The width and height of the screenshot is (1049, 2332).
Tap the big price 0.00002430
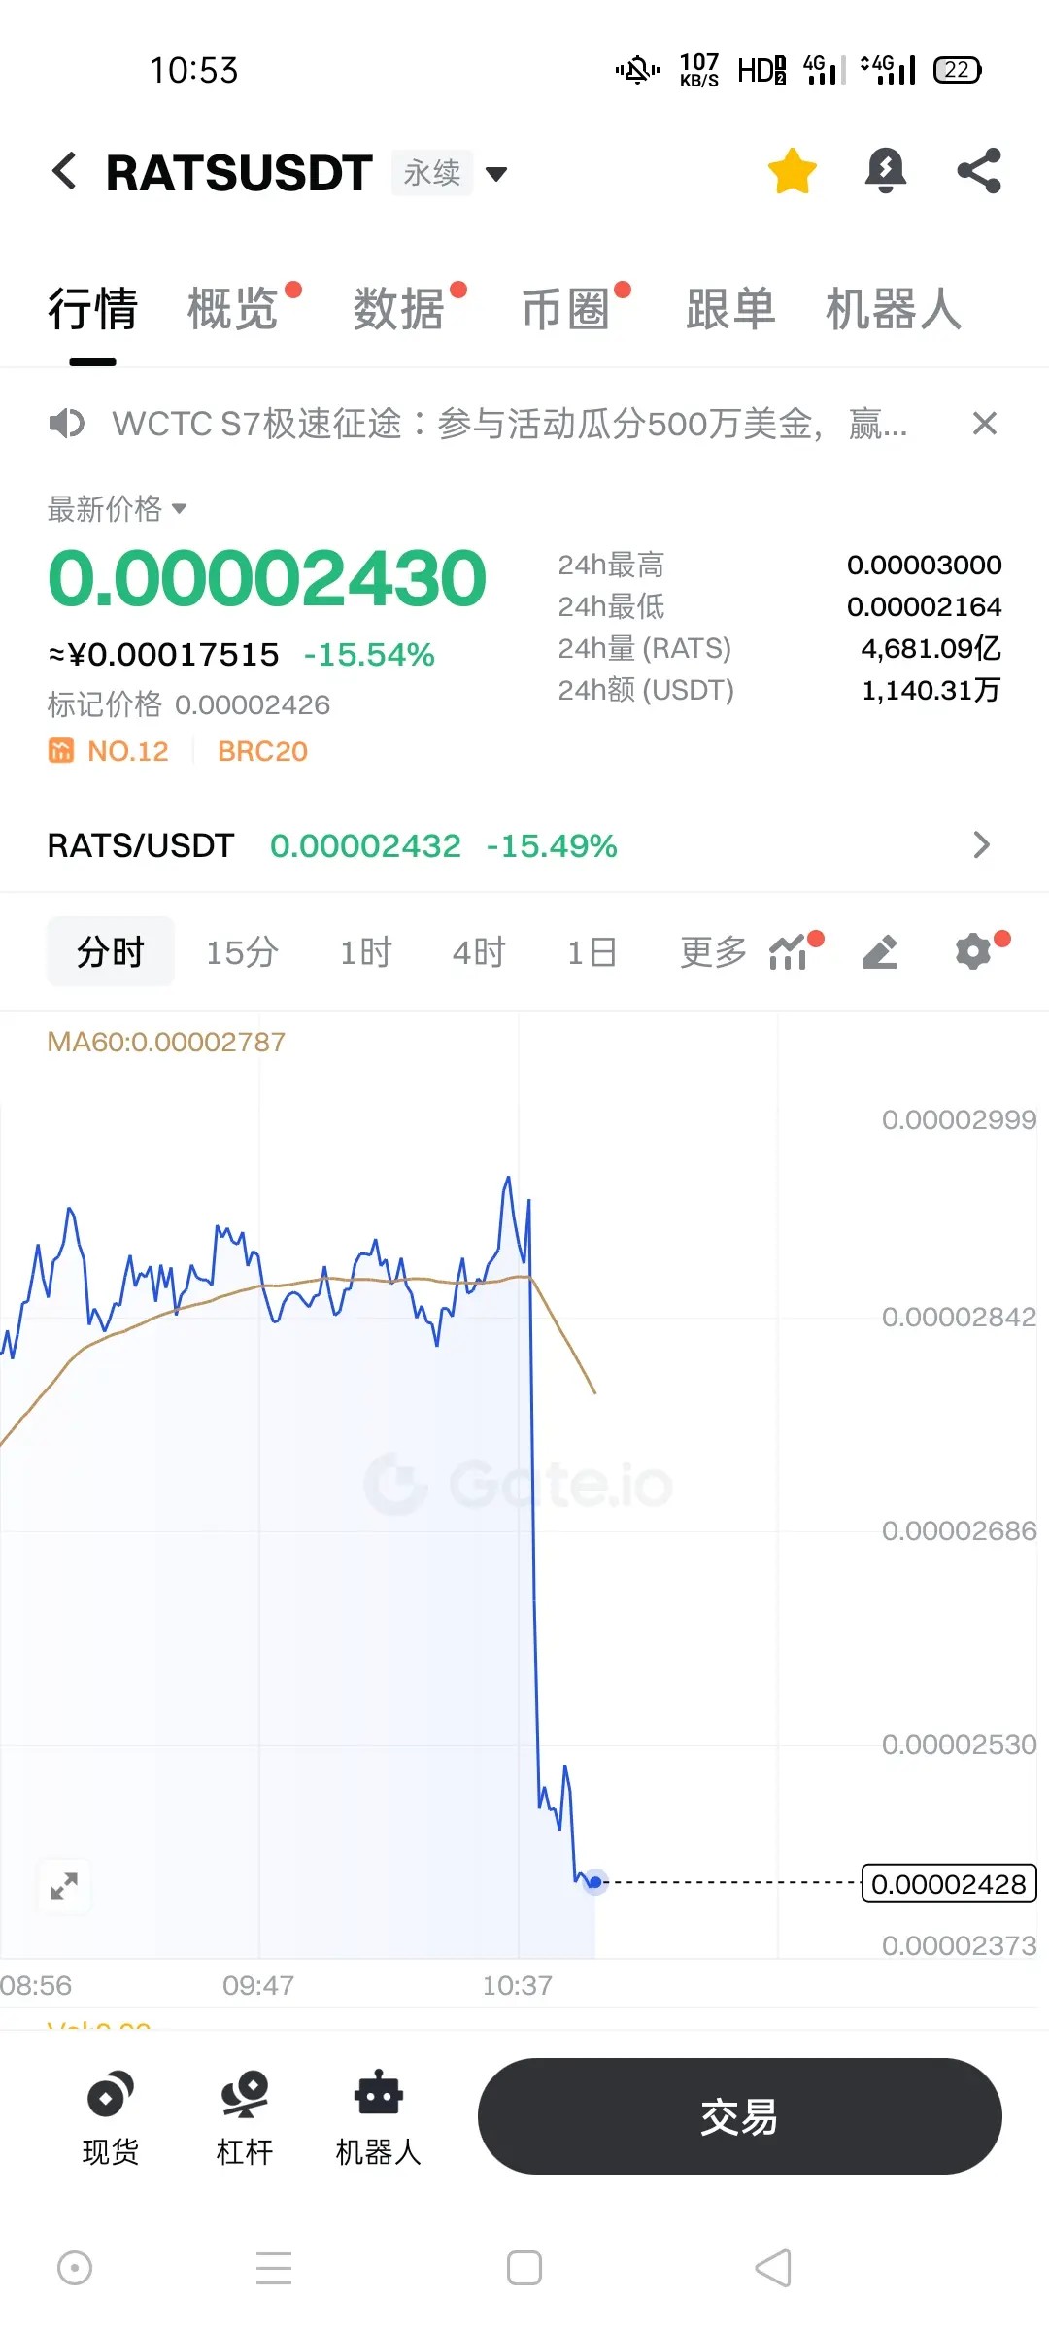click(x=266, y=578)
